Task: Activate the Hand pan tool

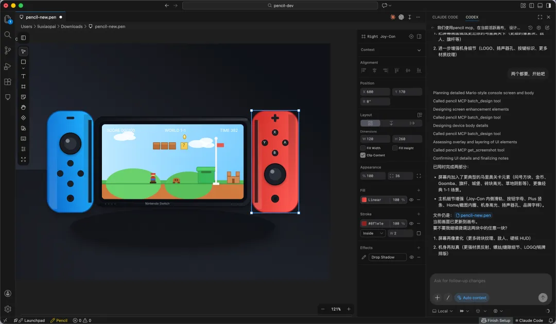Action: (23, 108)
